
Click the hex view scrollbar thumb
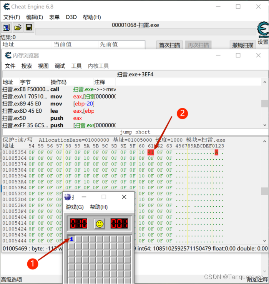pyautogui.click(x=265, y=191)
